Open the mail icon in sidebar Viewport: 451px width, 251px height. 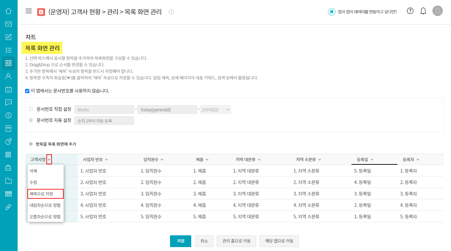(8, 24)
